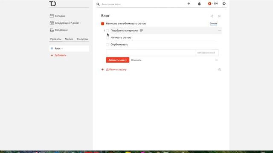Open completed tasks history clock icon
Image resolution: width=273 pixels, height=153 pixels.
point(219,70)
